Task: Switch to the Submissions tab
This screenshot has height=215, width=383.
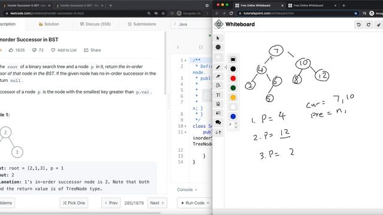Action: [x=142, y=24]
